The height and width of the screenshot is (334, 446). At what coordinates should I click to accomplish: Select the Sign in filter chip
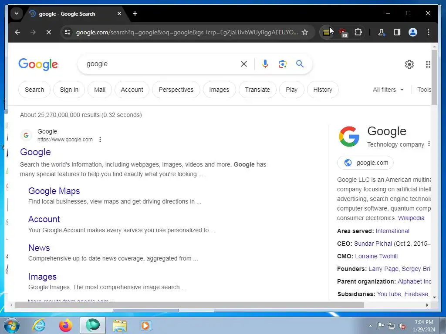69,90
